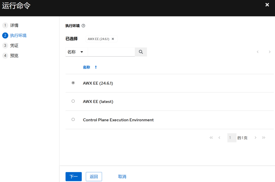The height and width of the screenshot is (182, 275).
Task: Click inside the search text field
Action: [111, 52]
